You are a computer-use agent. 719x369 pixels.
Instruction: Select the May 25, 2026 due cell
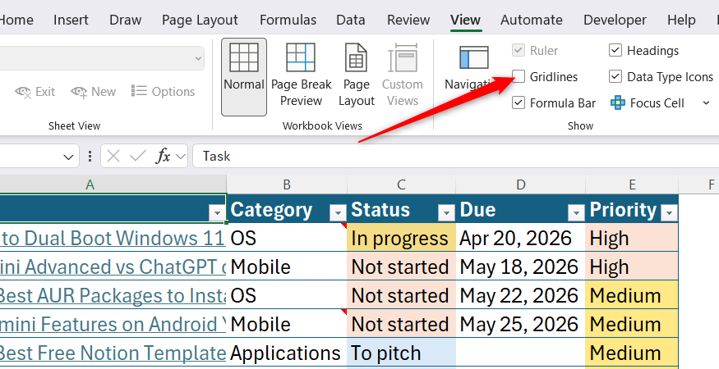[x=520, y=324]
